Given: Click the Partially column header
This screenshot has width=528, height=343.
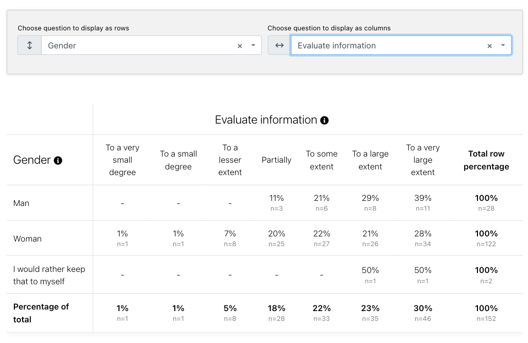Looking at the screenshot, I should point(276,160).
